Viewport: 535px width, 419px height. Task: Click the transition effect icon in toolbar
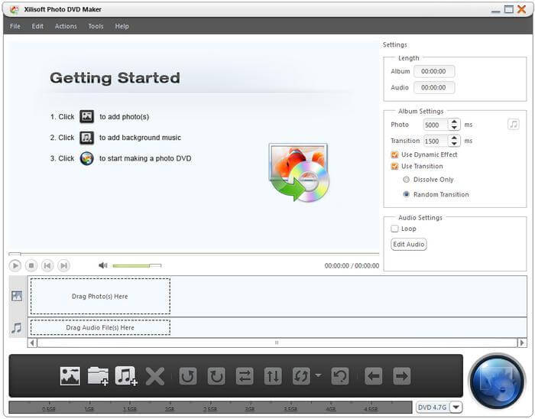coord(301,376)
